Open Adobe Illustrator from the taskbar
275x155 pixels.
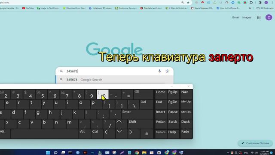point(85,152)
